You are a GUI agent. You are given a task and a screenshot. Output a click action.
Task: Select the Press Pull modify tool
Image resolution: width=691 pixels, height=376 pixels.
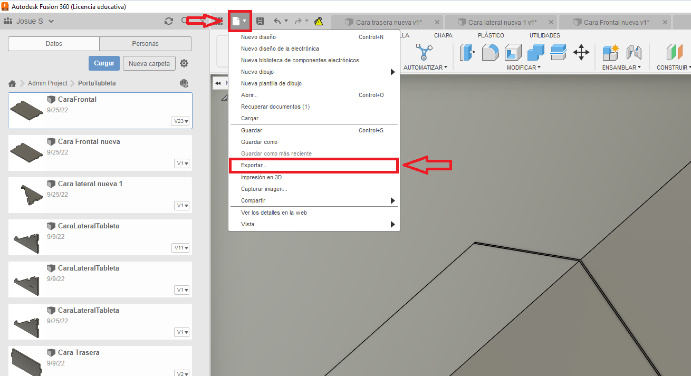click(467, 52)
